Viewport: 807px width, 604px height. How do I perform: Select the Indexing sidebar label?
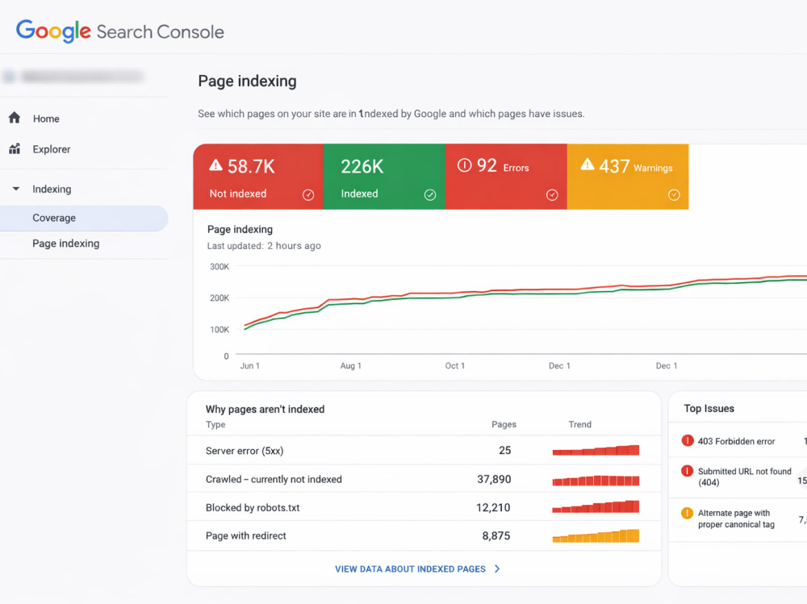point(52,189)
